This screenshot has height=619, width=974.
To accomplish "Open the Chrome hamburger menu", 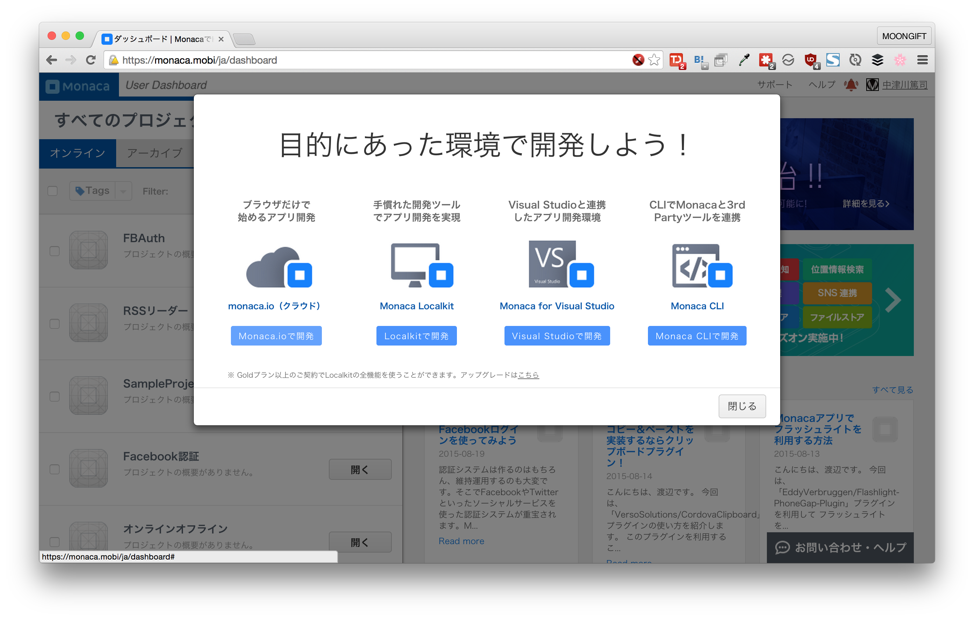I will coord(922,60).
